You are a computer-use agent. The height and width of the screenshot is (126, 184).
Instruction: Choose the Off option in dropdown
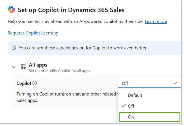(x=131, y=106)
